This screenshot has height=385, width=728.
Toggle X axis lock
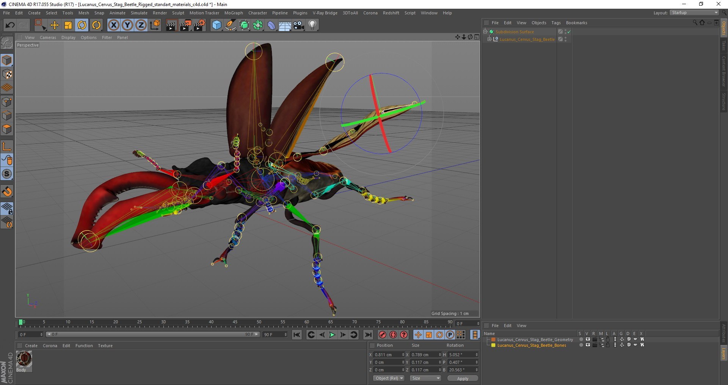[113, 25]
